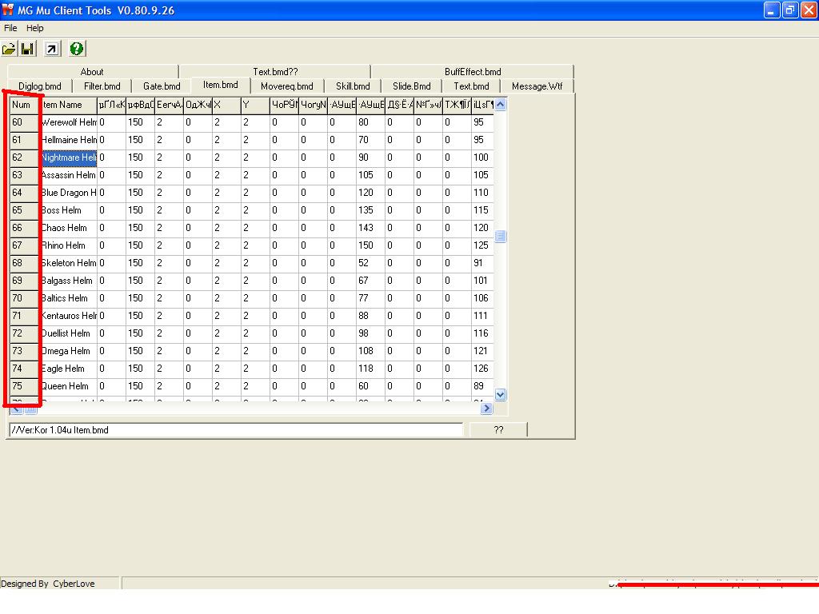Select the Omega Helm name cell
819x614 pixels.
(69, 351)
